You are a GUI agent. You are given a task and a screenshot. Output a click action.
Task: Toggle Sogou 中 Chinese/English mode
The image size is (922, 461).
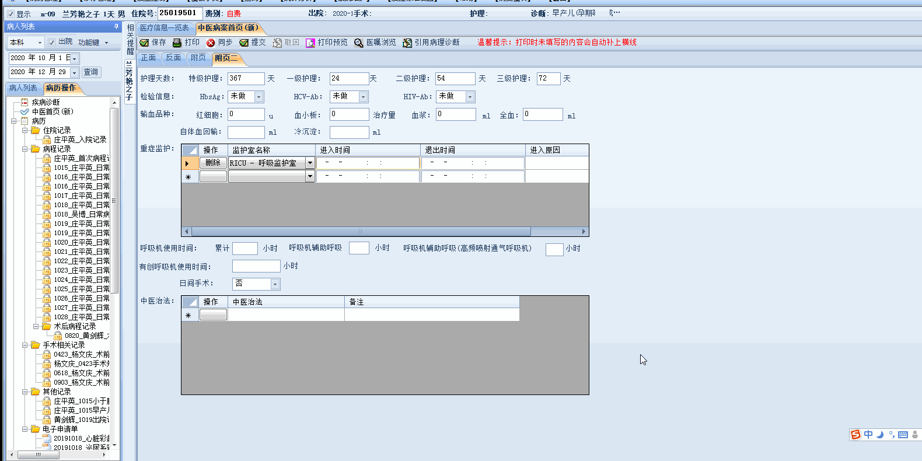click(x=868, y=434)
